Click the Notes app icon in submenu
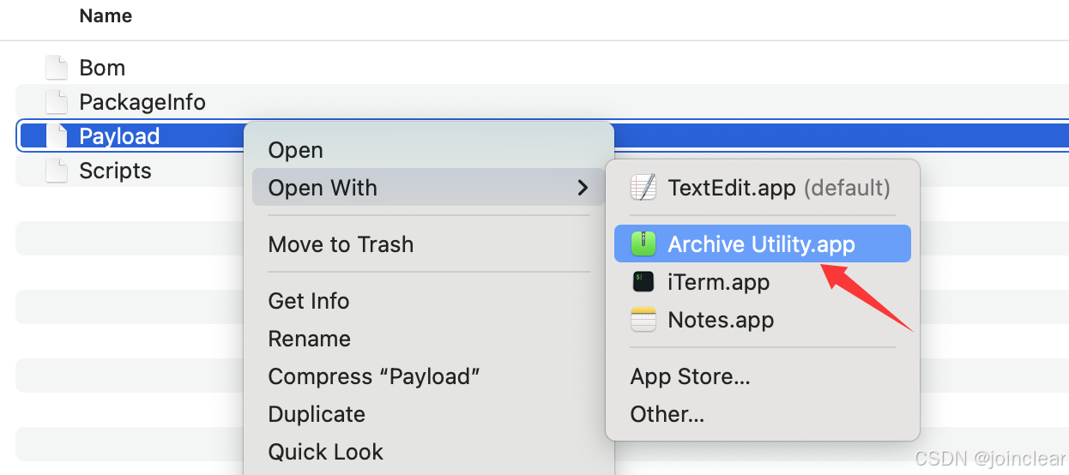The height and width of the screenshot is (475, 1069). point(643,320)
